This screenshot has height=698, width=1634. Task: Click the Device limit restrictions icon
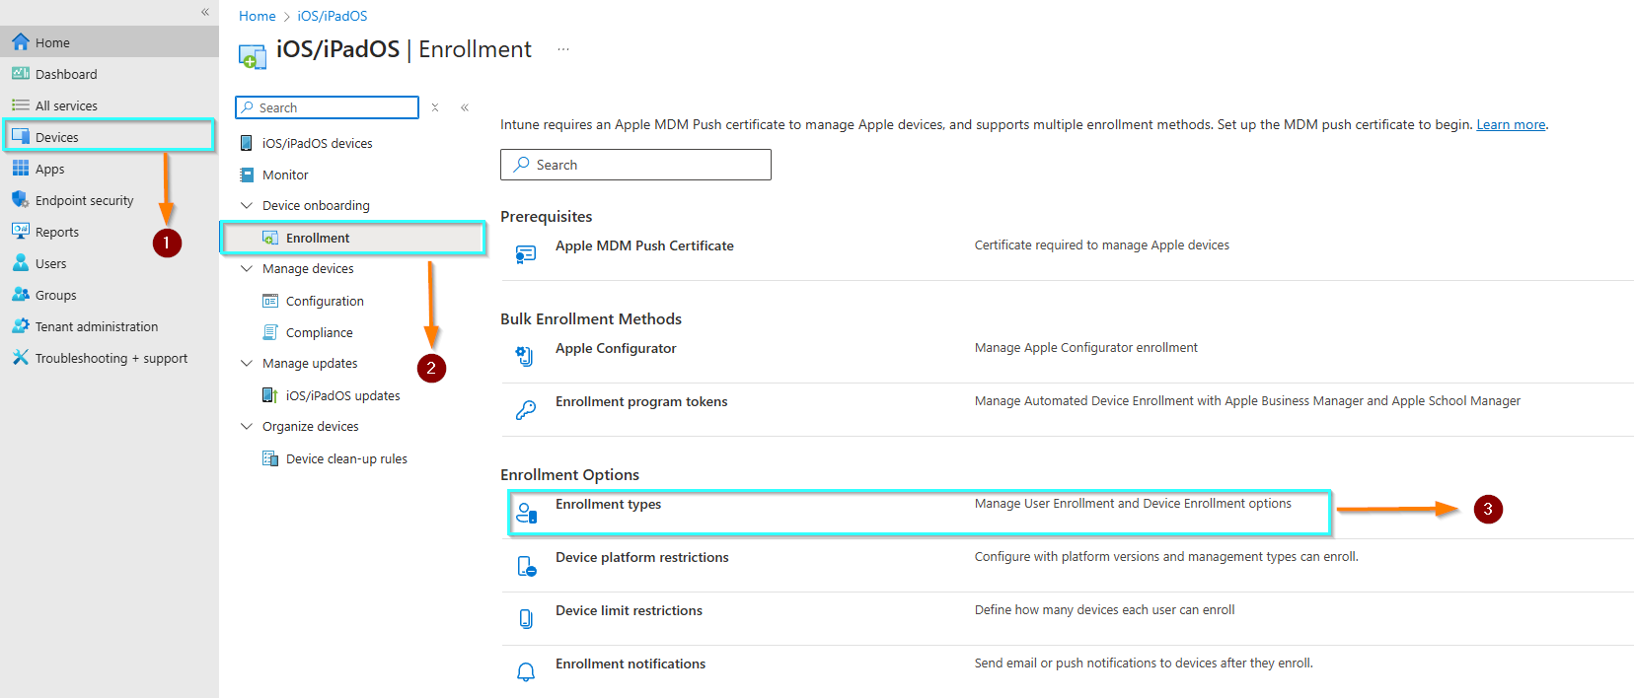click(526, 619)
